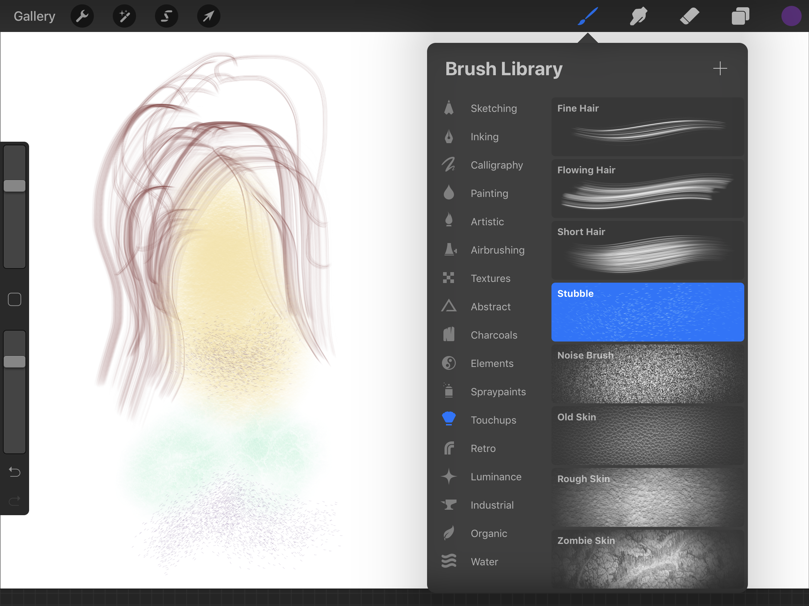Switch to the Organic brush set
The image size is (809, 606).
point(489,534)
